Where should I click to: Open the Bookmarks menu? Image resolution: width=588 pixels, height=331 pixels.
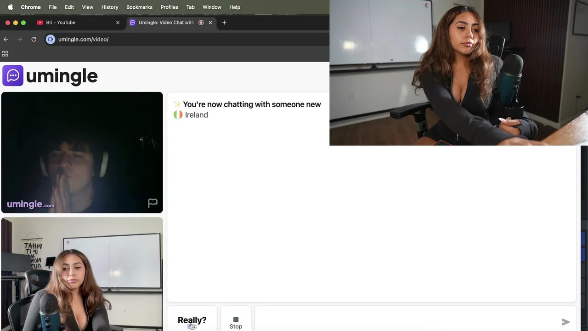pyautogui.click(x=139, y=7)
